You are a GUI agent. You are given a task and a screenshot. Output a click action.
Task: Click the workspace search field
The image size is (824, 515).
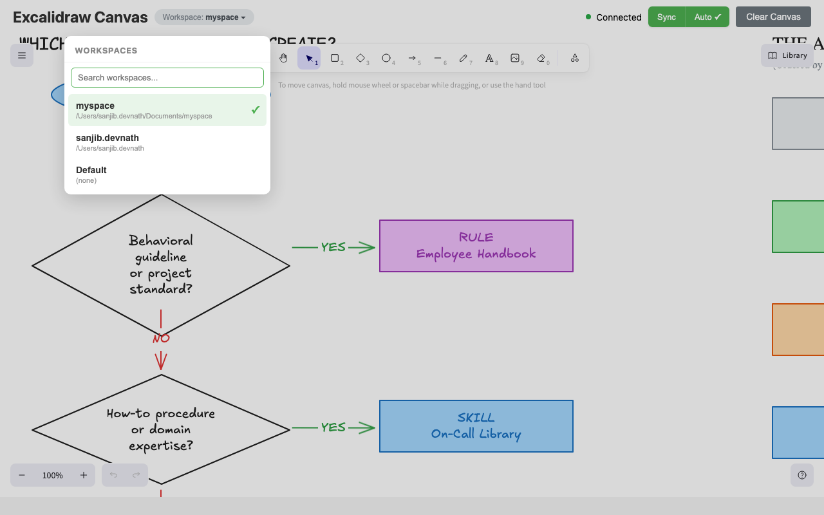click(167, 77)
